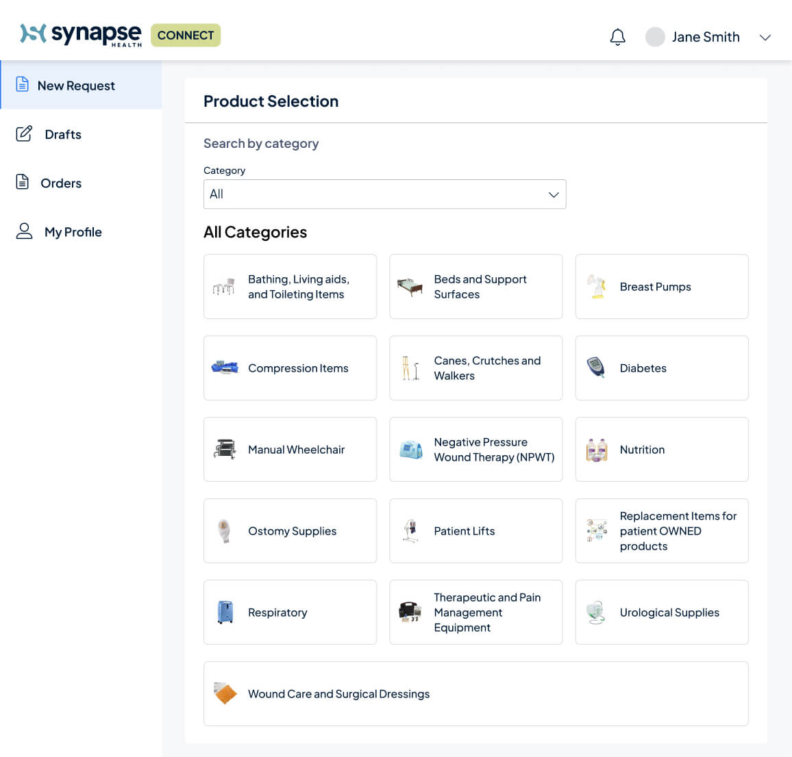Click Jane Smith's avatar circle

click(x=655, y=37)
